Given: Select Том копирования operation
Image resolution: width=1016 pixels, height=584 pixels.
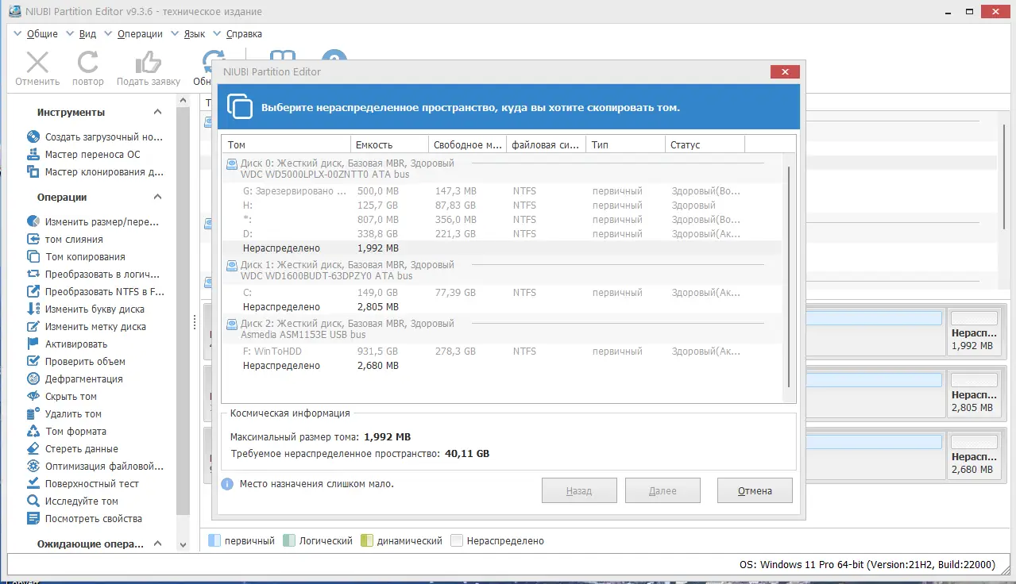Looking at the screenshot, I should [76, 256].
